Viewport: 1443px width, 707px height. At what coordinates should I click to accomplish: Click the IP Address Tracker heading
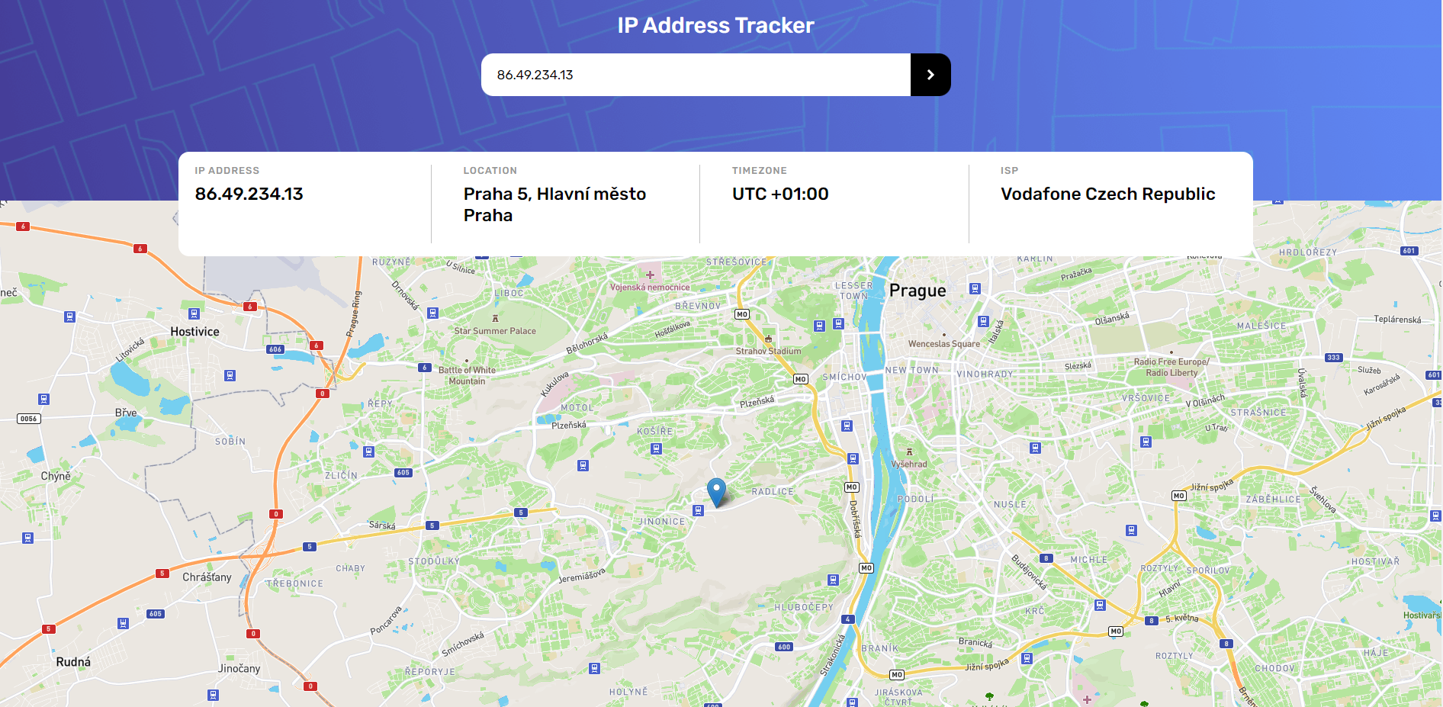pos(716,25)
